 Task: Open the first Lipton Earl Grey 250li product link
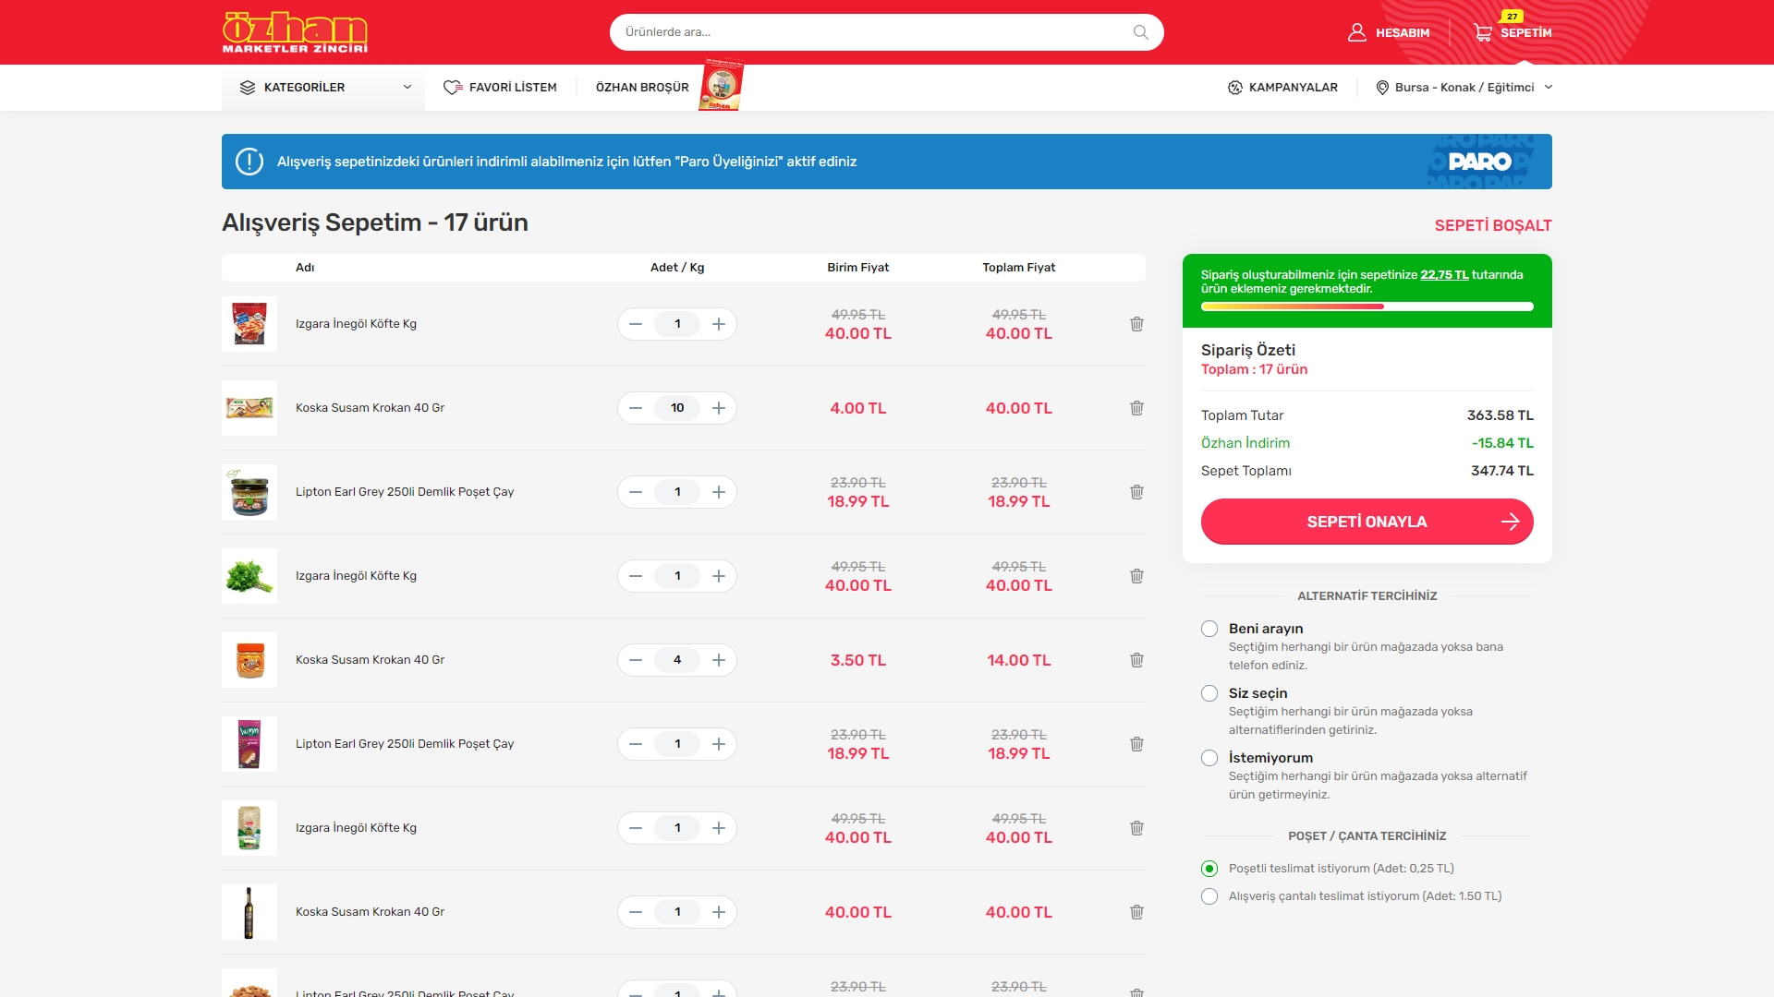click(405, 492)
